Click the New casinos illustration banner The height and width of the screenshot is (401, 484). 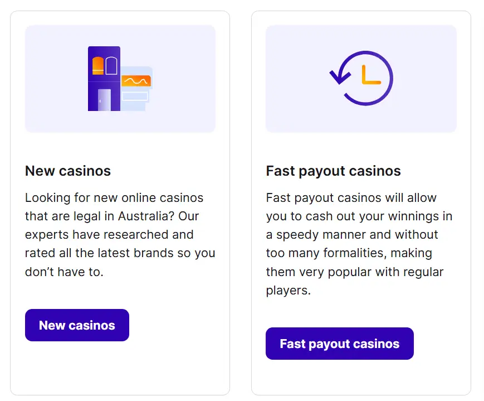click(120, 78)
